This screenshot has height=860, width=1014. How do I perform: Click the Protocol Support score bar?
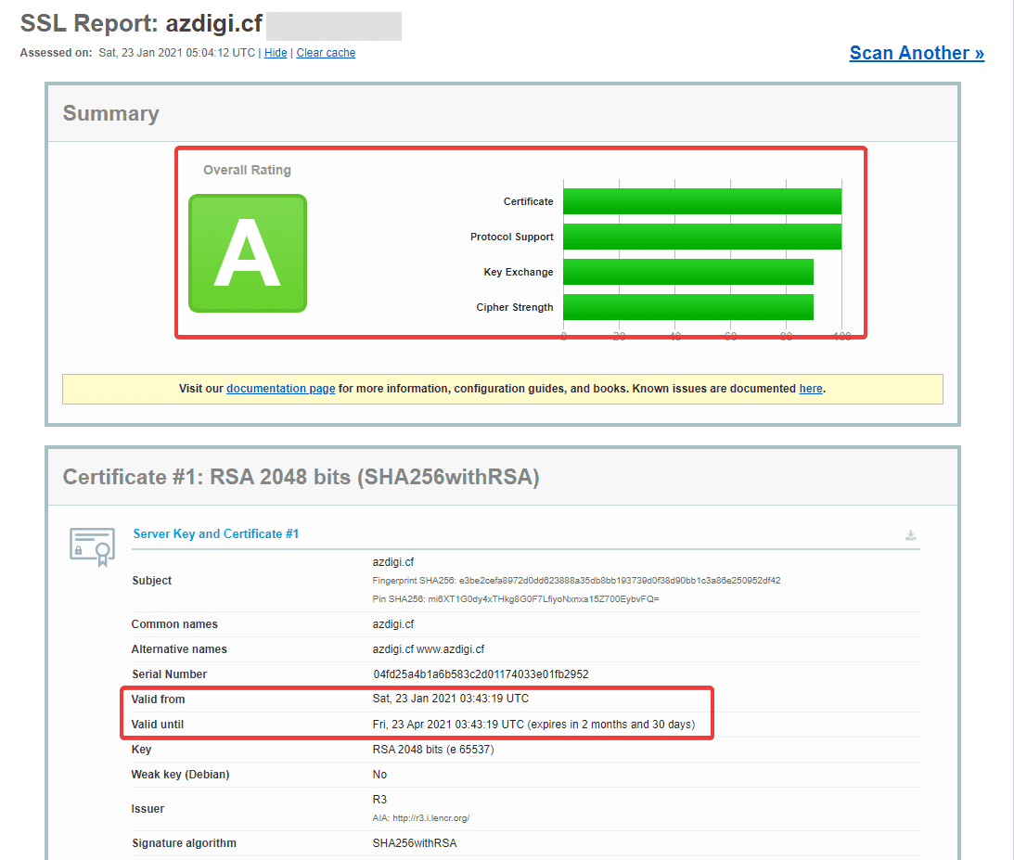pos(703,237)
